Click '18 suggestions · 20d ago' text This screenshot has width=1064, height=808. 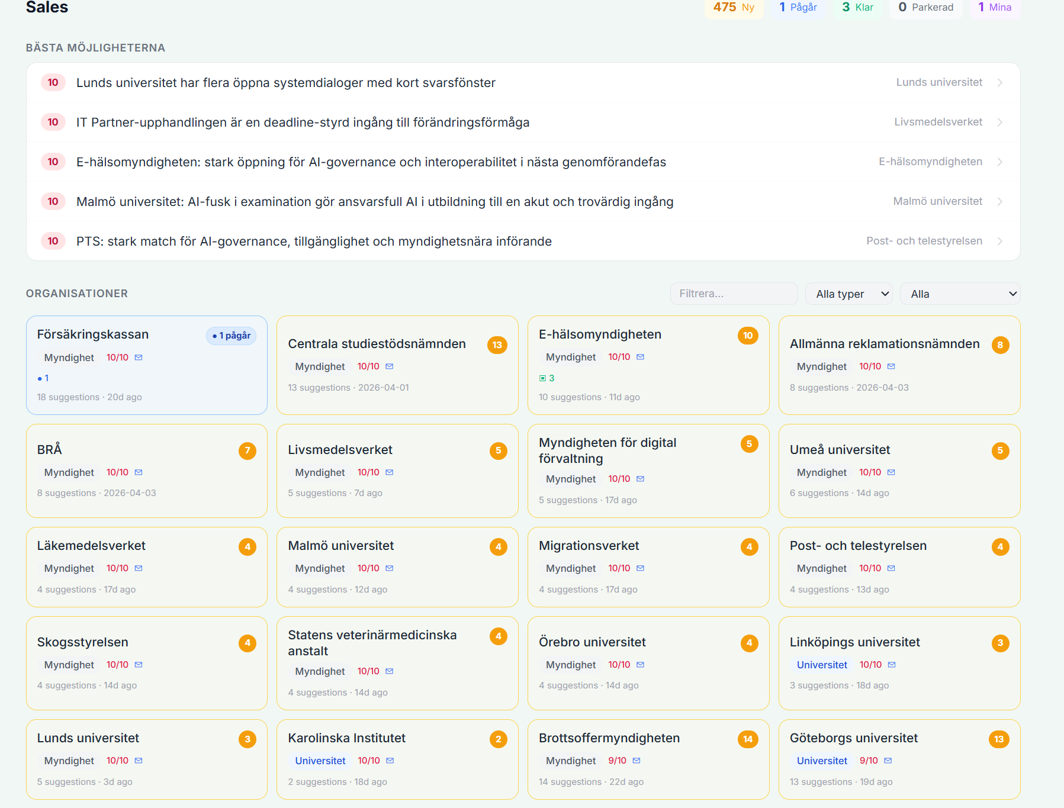(x=89, y=397)
